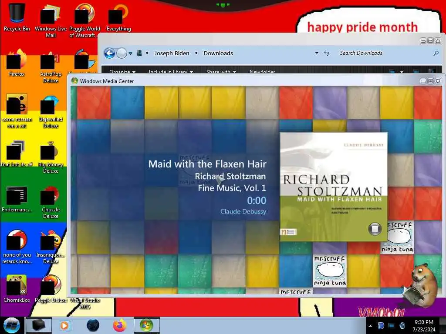Open Firefox from the taskbar
The width and height of the screenshot is (446, 334).
tap(120, 325)
